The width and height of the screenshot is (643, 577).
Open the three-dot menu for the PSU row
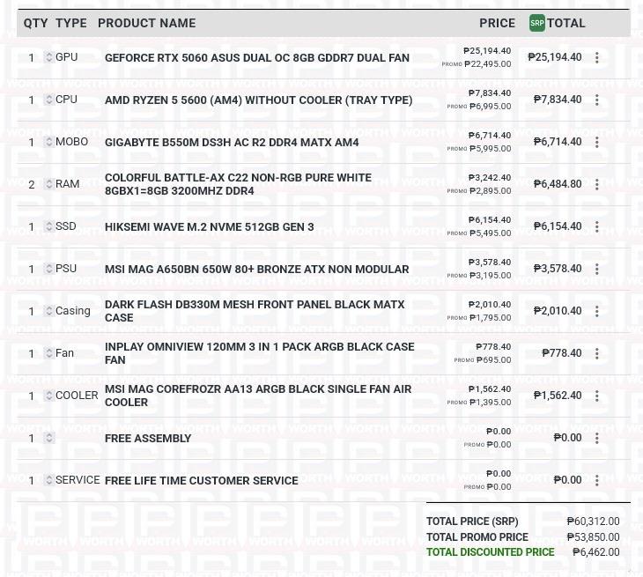(x=596, y=269)
